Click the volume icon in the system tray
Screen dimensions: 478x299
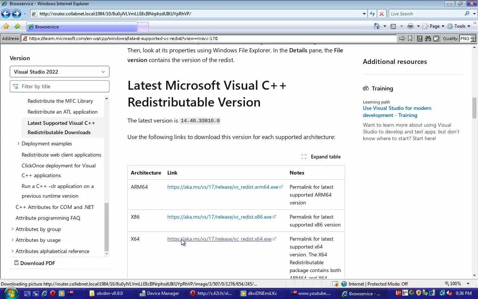(450, 293)
